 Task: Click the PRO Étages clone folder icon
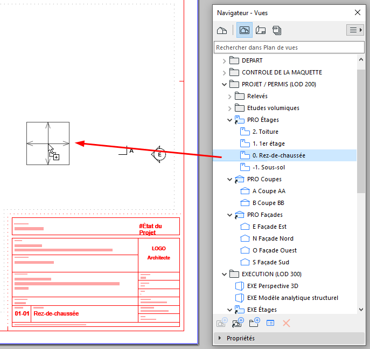tap(239, 120)
